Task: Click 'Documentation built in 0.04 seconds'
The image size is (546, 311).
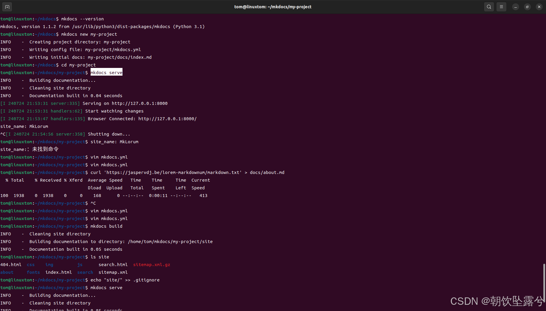Action: [76, 96]
